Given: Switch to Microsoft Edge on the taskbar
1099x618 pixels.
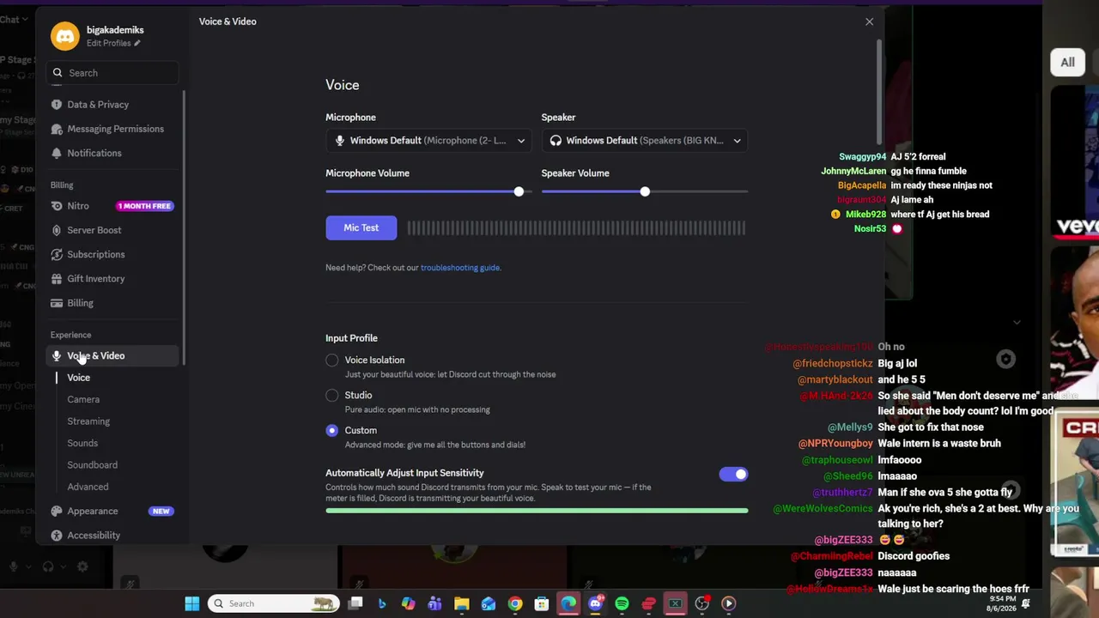Looking at the screenshot, I should [x=568, y=603].
